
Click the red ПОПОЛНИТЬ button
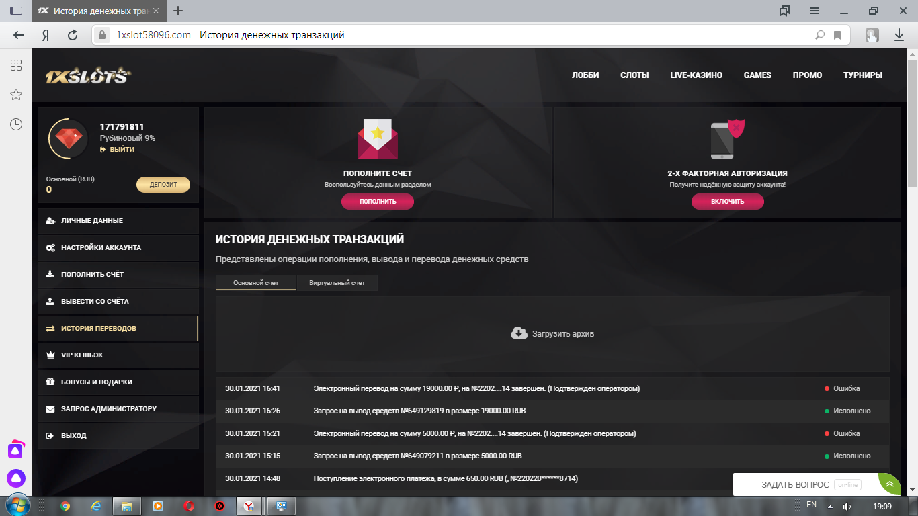[378, 202]
